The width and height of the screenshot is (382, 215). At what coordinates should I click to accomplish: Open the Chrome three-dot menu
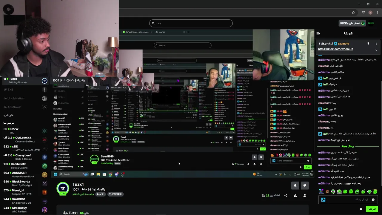pos(378,13)
